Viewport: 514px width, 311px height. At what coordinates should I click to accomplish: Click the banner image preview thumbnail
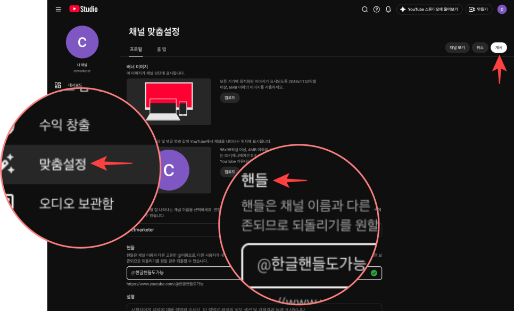(169, 102)
